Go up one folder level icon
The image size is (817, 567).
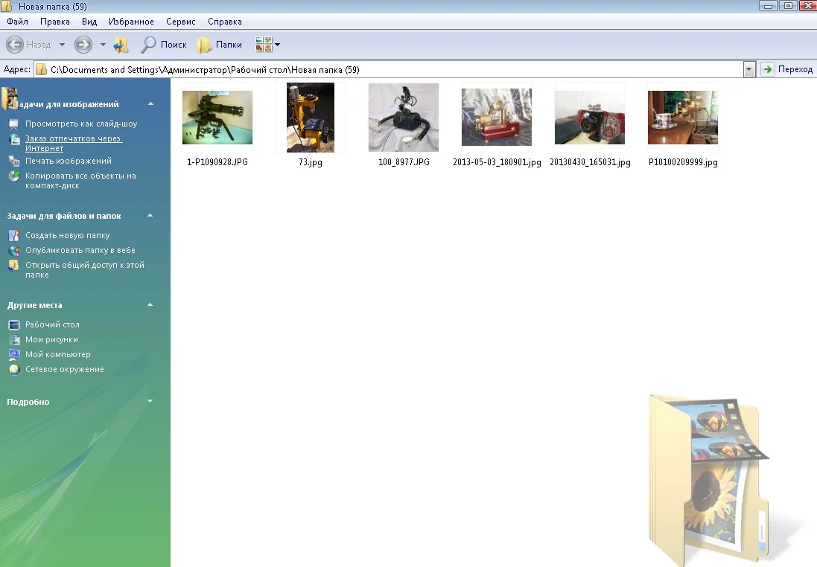121,45
